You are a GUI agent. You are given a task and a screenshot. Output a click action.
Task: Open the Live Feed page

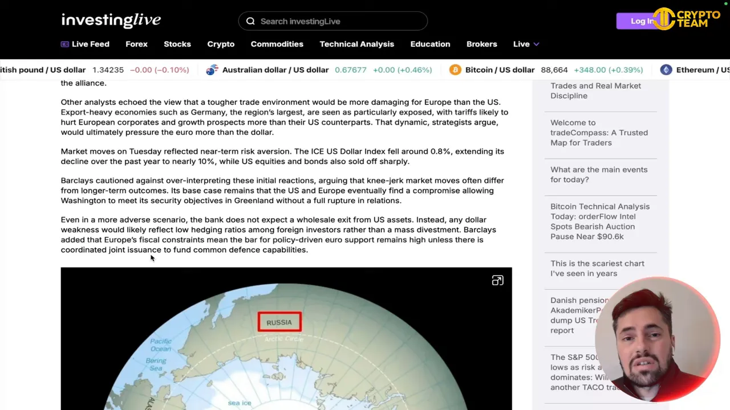click(x=85, y=44)
